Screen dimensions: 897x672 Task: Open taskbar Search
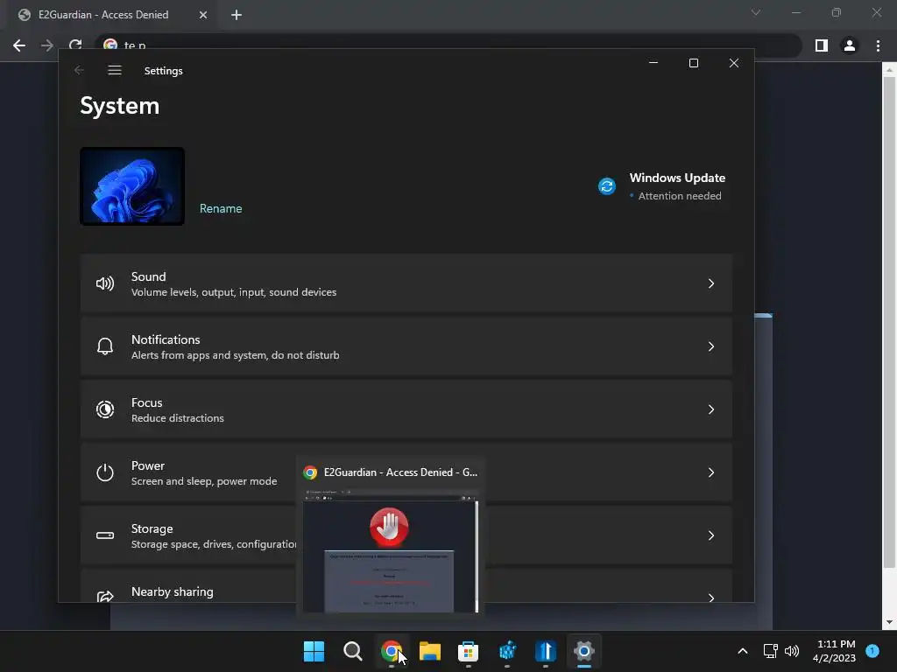pyautogui.click(x=352, y=651)
